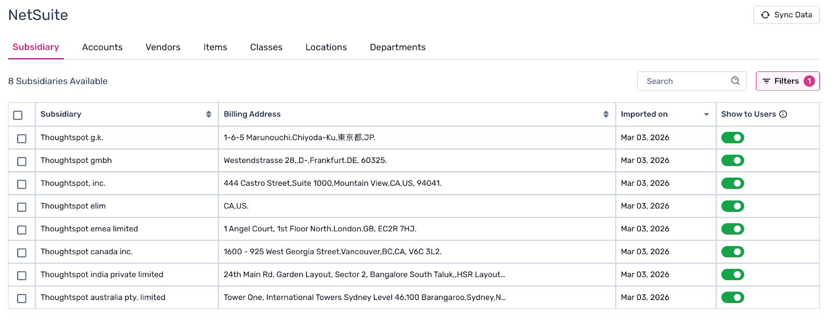833x331 pixels.
Task: Check the select-all header checkbox
Action: 18,115
